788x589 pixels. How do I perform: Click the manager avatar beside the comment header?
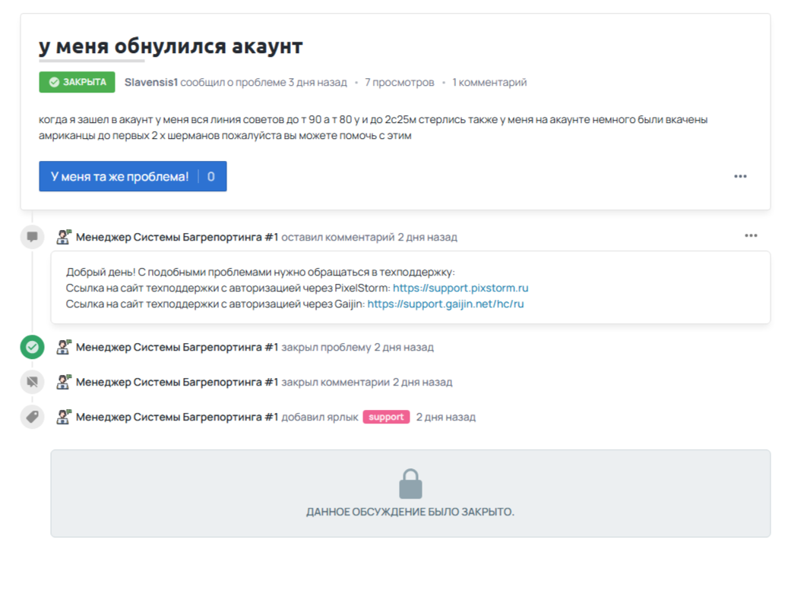[63, 237]
